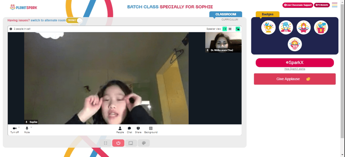This screenshot has height=157, width=345.
Task: Click Dr. Nitika arora self-view thumbnail
Action: pyautogui.click(x=223, y=42)
